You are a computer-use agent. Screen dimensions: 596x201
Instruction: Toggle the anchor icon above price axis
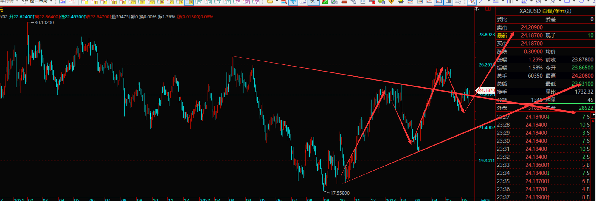click(x=477, y=9)
